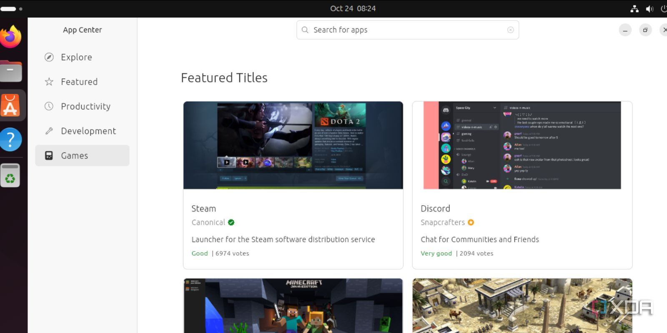
Task: Open the desert strategy game card image
Action: pos(522,306)
